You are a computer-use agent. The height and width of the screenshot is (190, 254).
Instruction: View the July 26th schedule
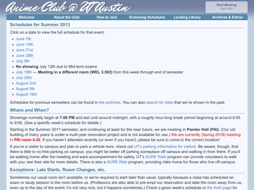pos(24,78)
